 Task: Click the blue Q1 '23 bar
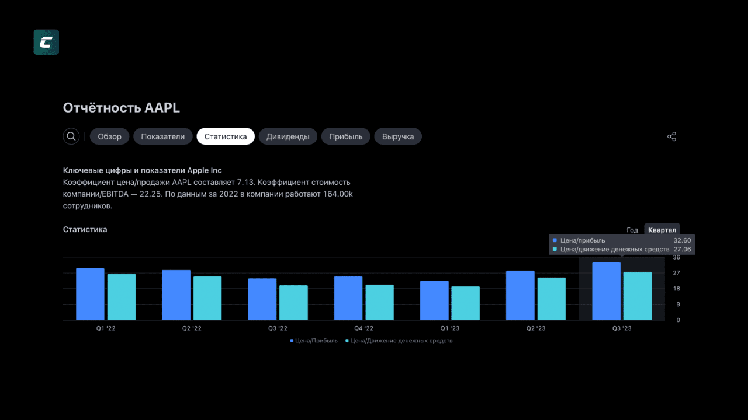(x=434, y=300)
